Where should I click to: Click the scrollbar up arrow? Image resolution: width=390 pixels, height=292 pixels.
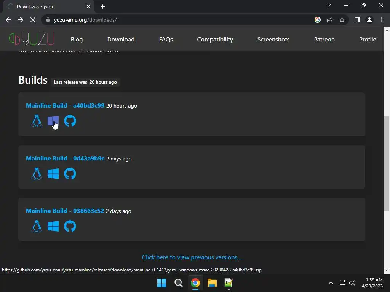coord(387,30)
